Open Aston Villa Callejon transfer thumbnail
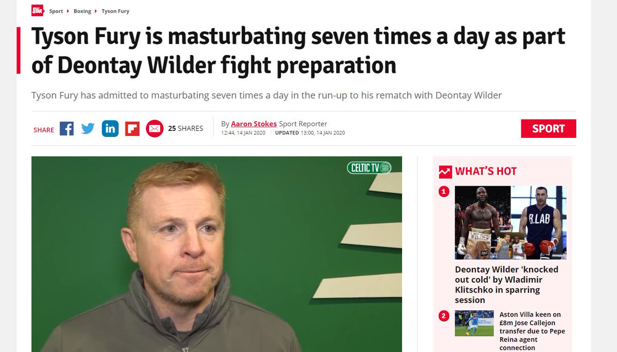 click(x=475, y=323)
